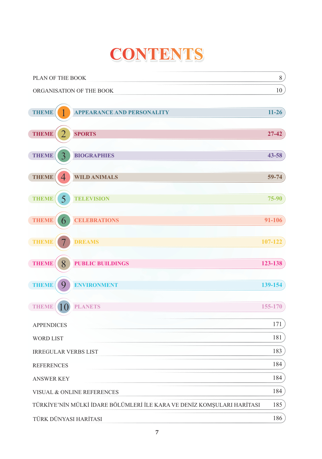Click the purple Theme 9 number circle
Viewport: 322px width, 459px height.
(64, 285)
